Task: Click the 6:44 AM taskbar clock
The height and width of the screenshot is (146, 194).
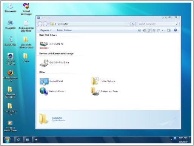Action: [183, 138]
